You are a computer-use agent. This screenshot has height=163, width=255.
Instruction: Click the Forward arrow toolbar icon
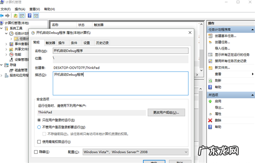coord(7,16)
